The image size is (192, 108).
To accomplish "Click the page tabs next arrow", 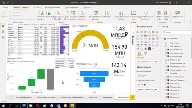I will tap(10, 97).
